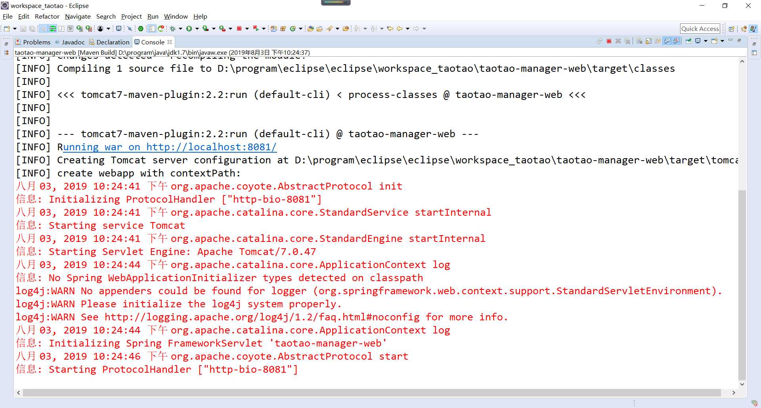This screenshot has height=408, width=761.
Task: Click Remove All Terminated Launches icon
Action: point(627,41)
